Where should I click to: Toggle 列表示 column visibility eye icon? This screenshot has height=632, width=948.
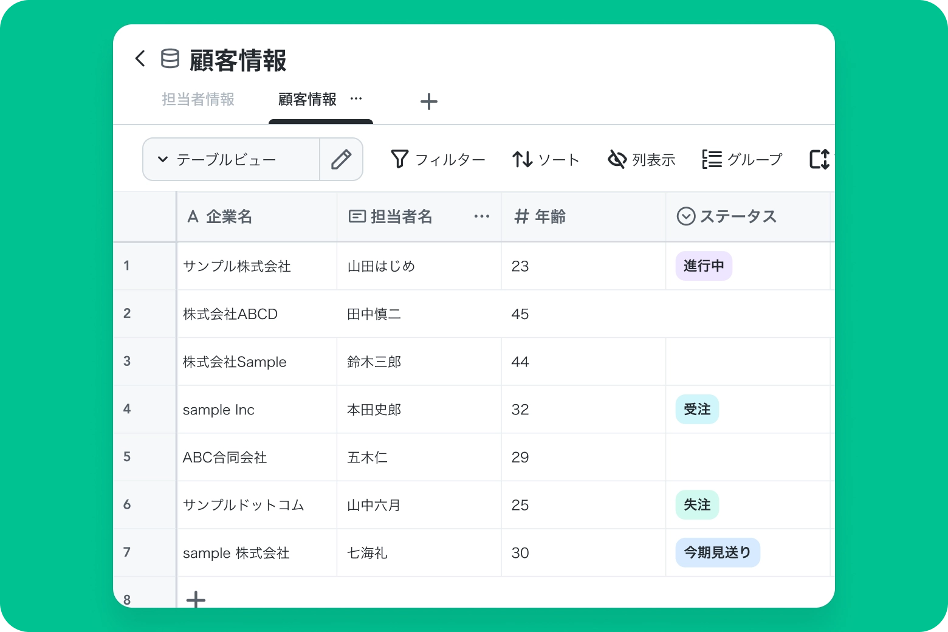(617, 160)
